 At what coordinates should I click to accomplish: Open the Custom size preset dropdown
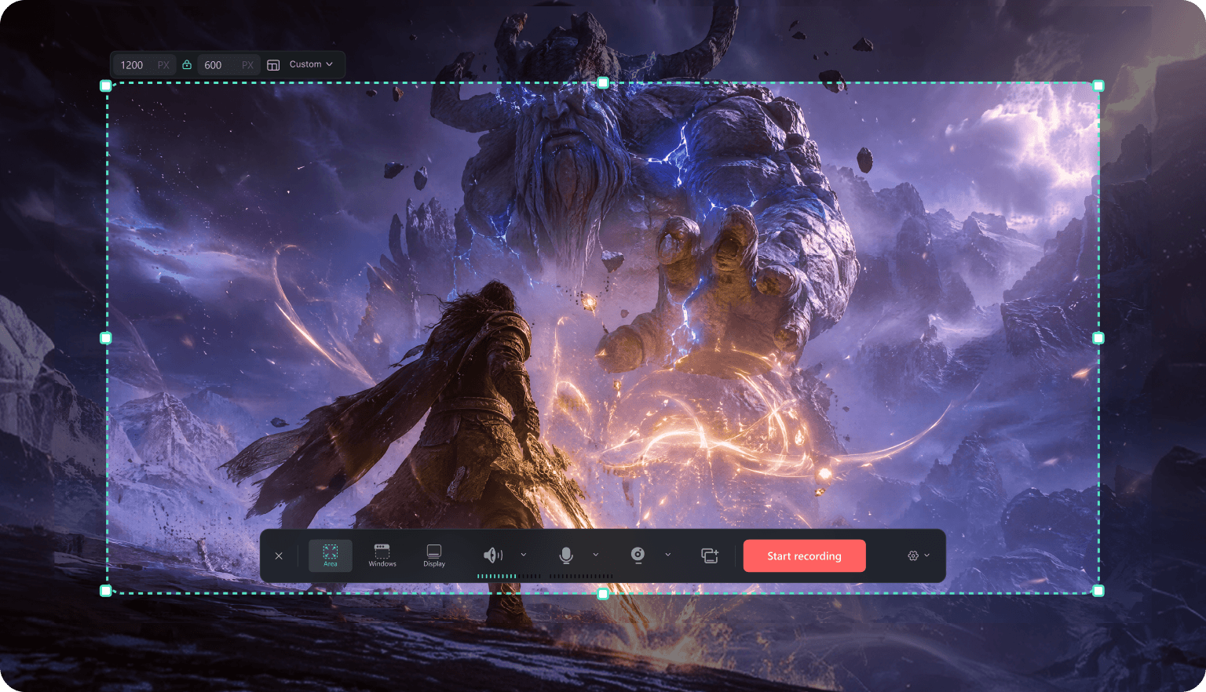[311, 64]
